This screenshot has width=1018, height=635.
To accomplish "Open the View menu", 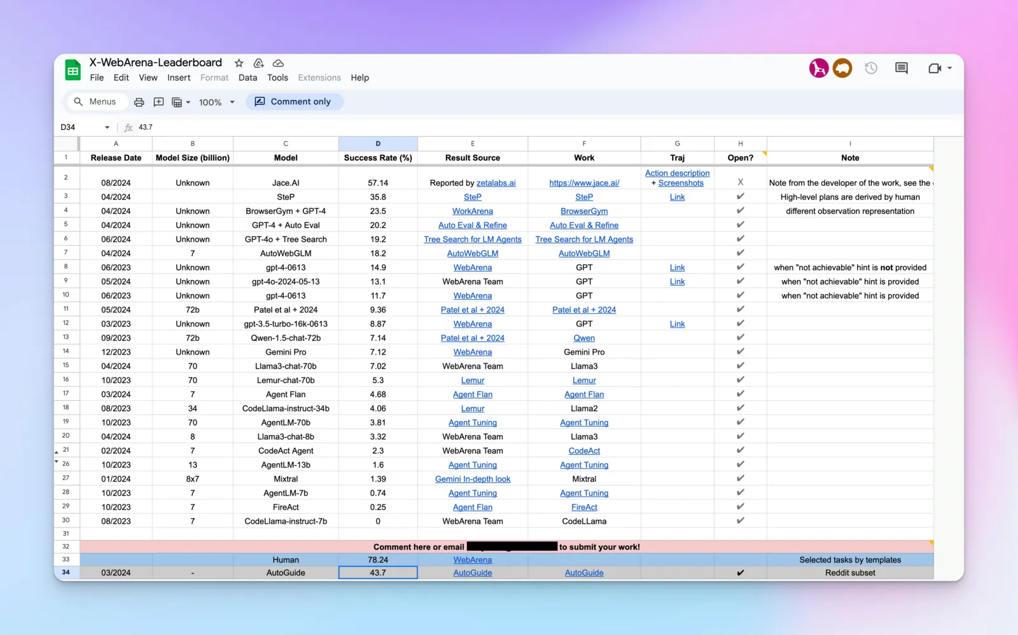I will [148, 78].
